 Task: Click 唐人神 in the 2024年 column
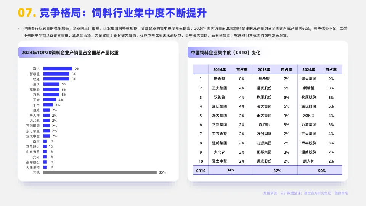(308, 161)
